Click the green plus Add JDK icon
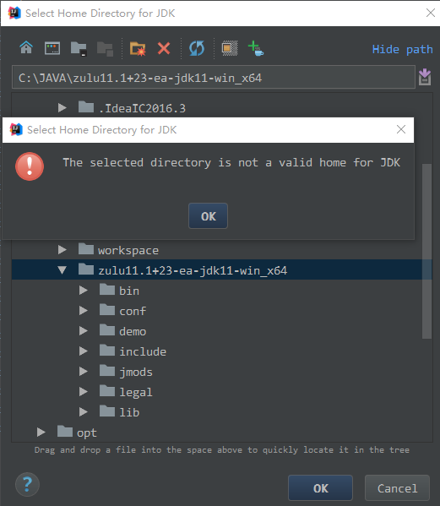The height and width of the screenshot is (506, 440). point(256,48)
